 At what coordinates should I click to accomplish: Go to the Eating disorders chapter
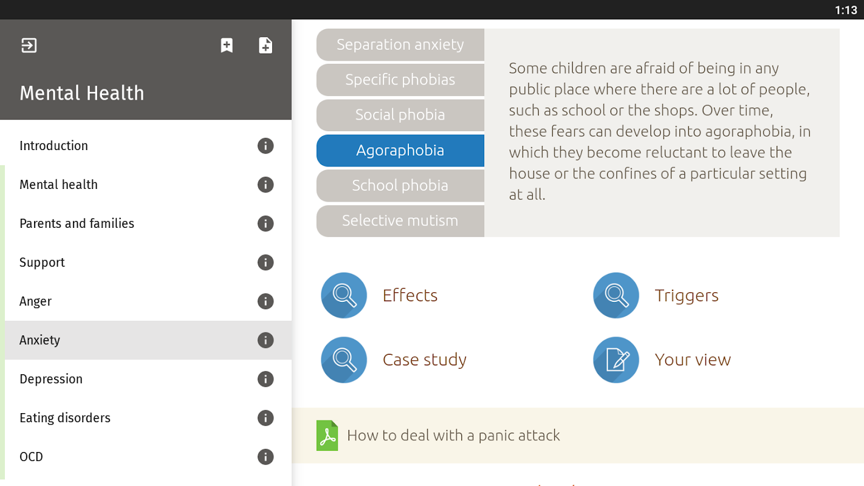click(65, 418)
